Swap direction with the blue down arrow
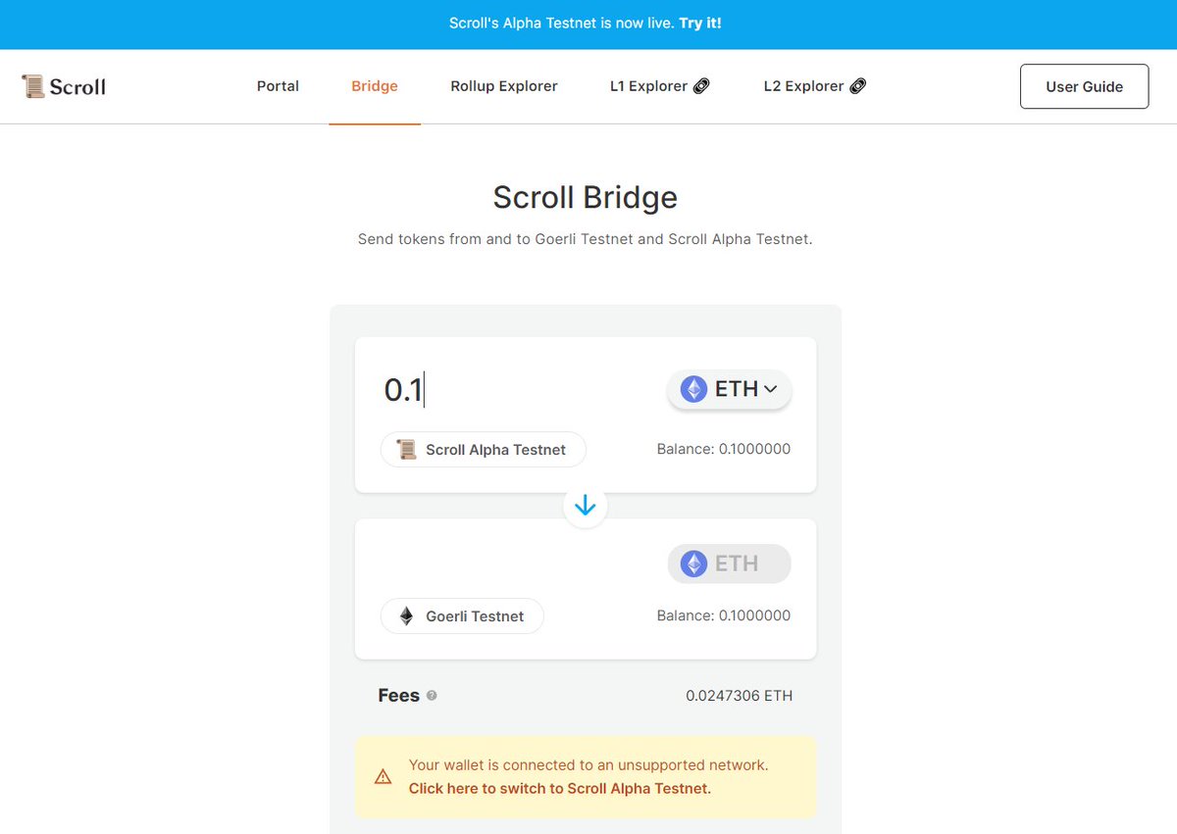The height and width of the screenshot is (834, 1177). [586, 506]
